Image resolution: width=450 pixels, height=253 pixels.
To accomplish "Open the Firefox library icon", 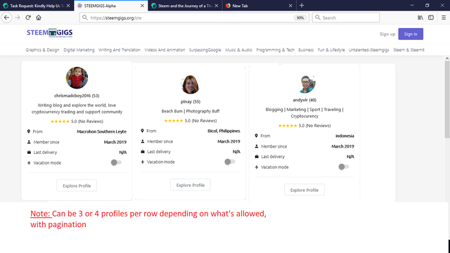I will 420,18.
